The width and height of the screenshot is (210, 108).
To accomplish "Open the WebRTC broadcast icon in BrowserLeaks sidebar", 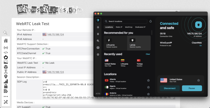I will tap(6, 48).
